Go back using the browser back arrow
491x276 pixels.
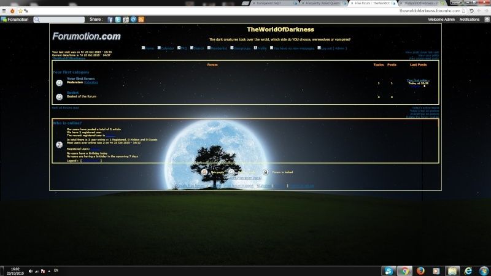coord(479,10)
